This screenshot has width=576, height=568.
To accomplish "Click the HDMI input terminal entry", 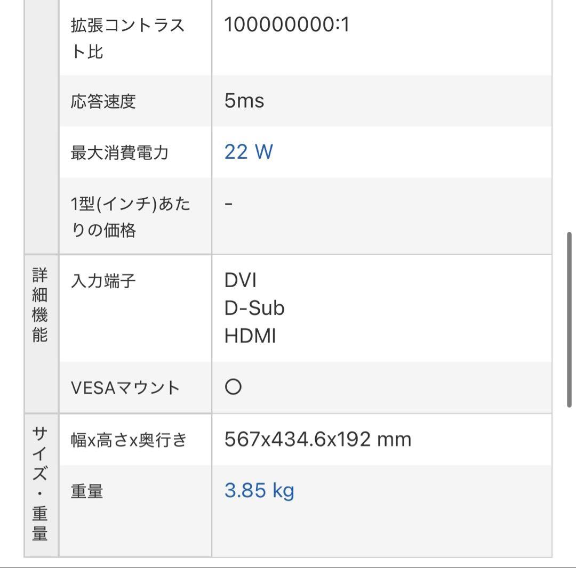I will pos(250,336).
